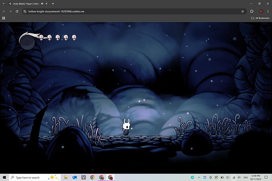Click the Type here to search box
This screenshot has height=181, width=272.
pos(35,177)
